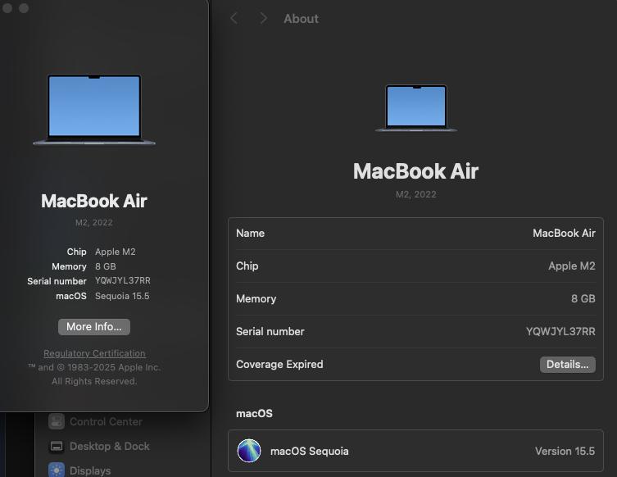The height and width of the screenshot is (477, 617).
Task: Click the macOS Sequoia logo icon
Action: click(x=249, y=451)
